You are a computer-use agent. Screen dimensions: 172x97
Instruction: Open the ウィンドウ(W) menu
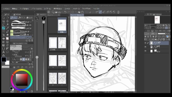(86, 9)
